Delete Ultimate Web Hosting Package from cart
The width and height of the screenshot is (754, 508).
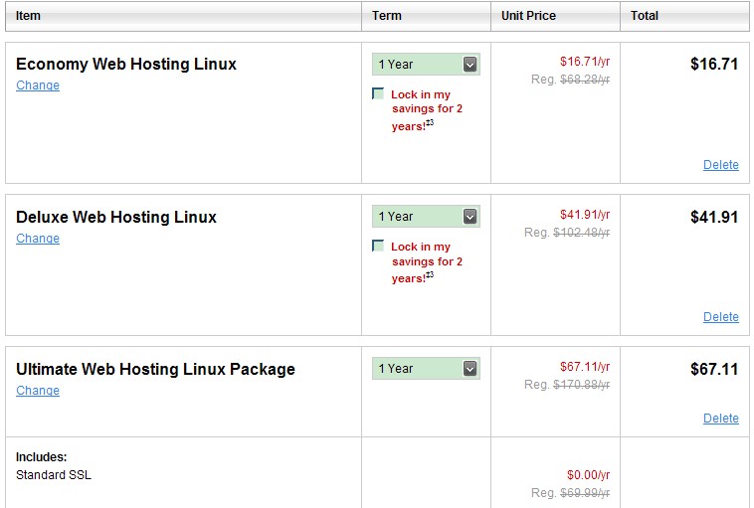(x=721, y=419)
